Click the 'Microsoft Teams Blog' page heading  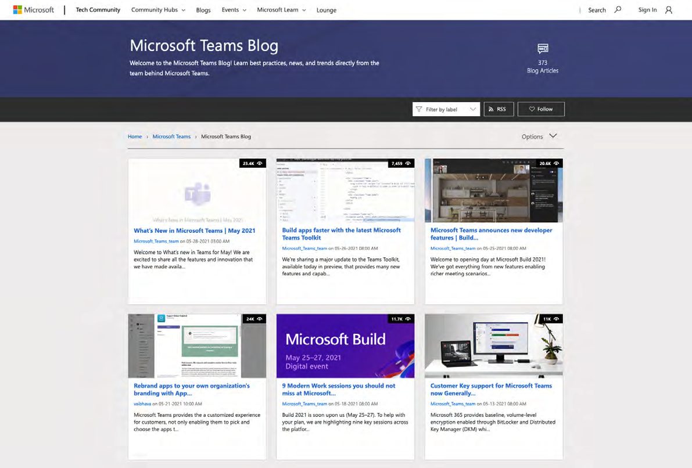coord(204,45)
